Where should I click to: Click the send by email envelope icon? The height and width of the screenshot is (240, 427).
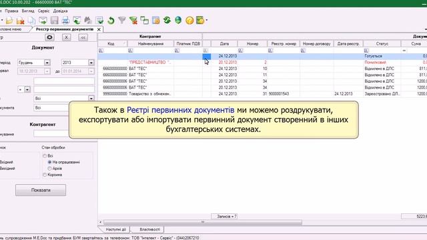(43, 21)
